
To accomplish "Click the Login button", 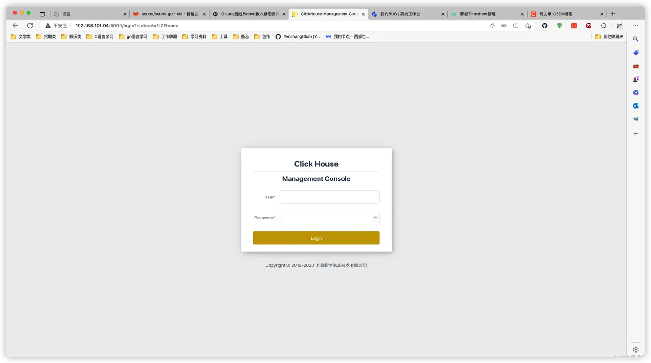I will coord(316,238).
